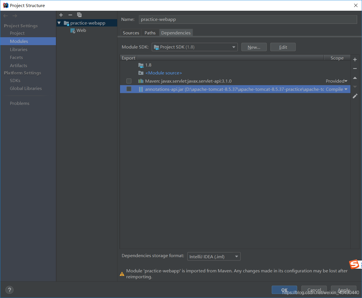Image resolution: width=362 pixels, height=298 pixels.
Task: Click the copy module icon
Action: tap(79, 15)
